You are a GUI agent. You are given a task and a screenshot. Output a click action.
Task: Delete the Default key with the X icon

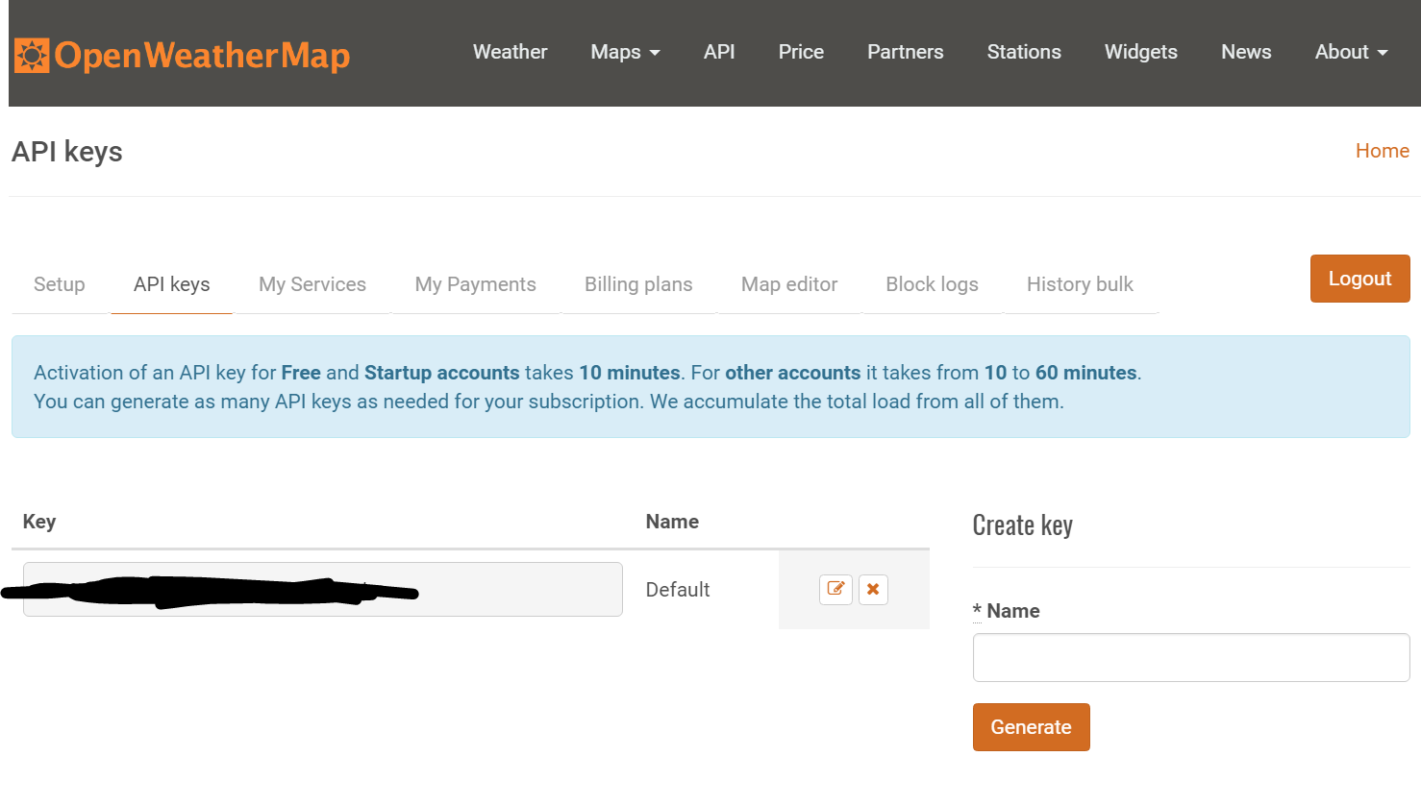(873, 589)
